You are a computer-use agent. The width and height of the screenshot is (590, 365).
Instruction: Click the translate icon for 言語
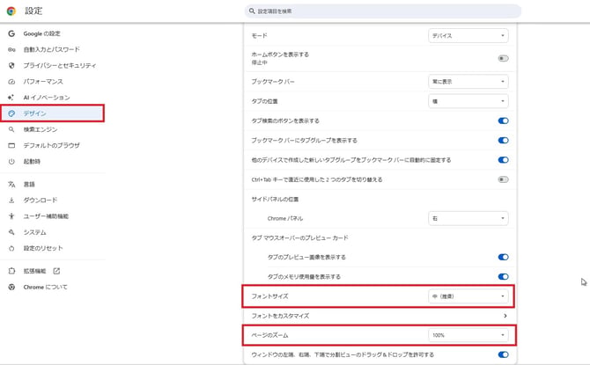click(11, 184)
